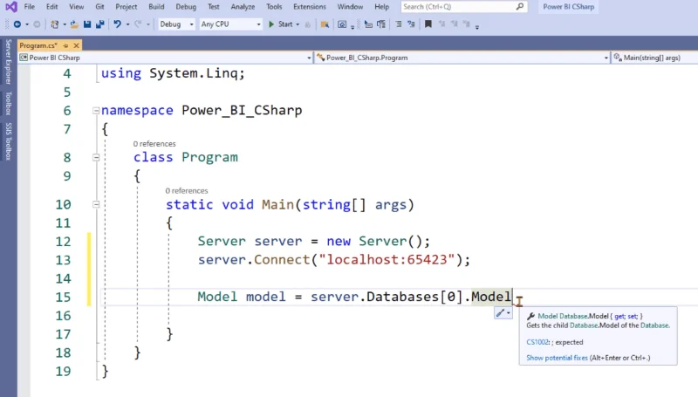Collapse the Main method block on line 10
This screenshot has width=698, height=397.
pyautogui.click(x=96, y=204)
